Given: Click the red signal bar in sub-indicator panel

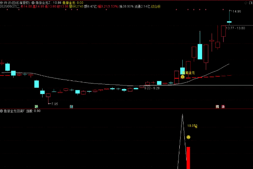Looking at the screenshot, I should 188,158.
